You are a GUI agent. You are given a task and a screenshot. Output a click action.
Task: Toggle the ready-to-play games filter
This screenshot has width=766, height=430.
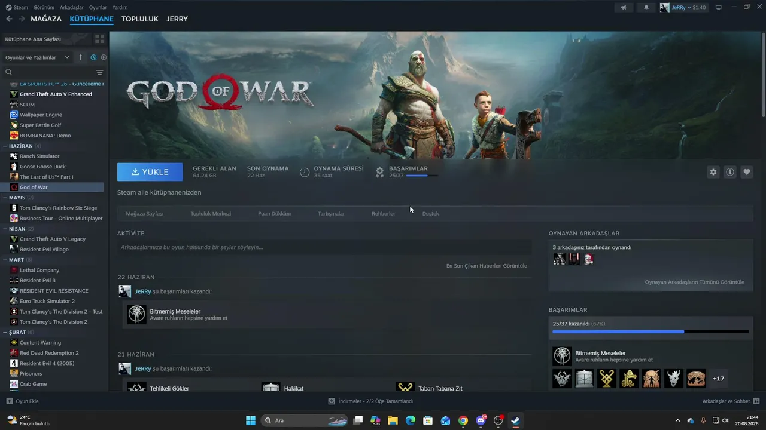click(x=104, y=57)
